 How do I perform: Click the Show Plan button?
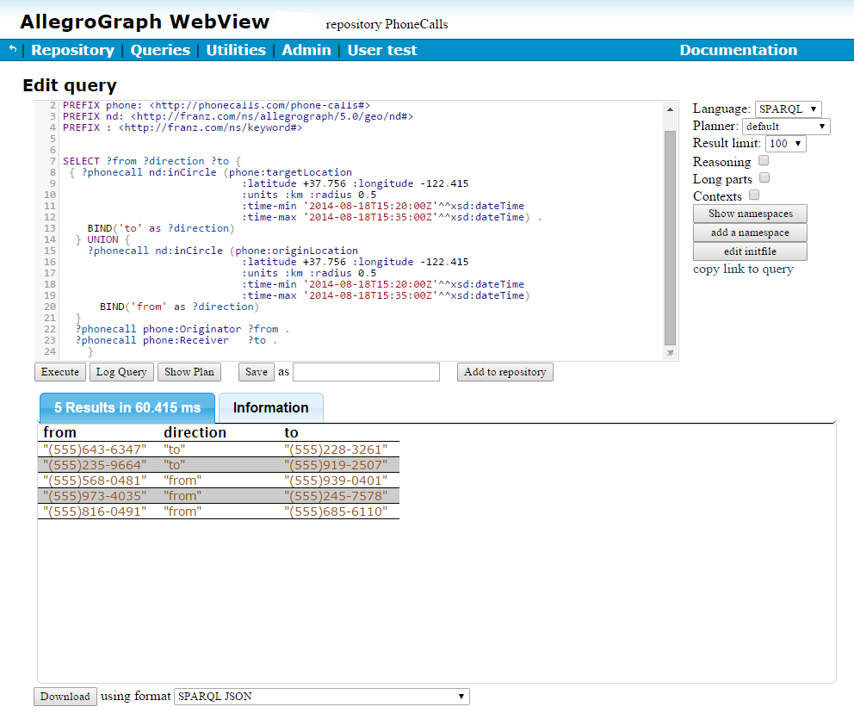[x=189, y=372]
